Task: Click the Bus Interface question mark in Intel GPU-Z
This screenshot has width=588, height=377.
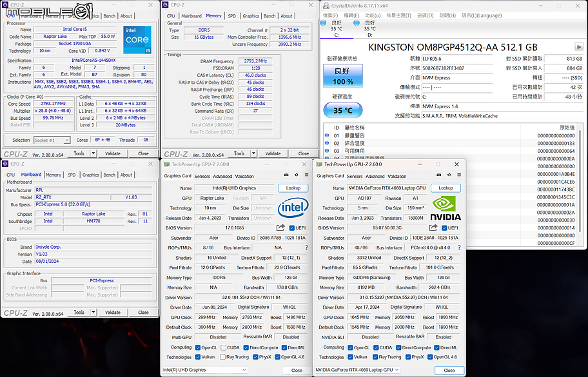Action: 306,247
